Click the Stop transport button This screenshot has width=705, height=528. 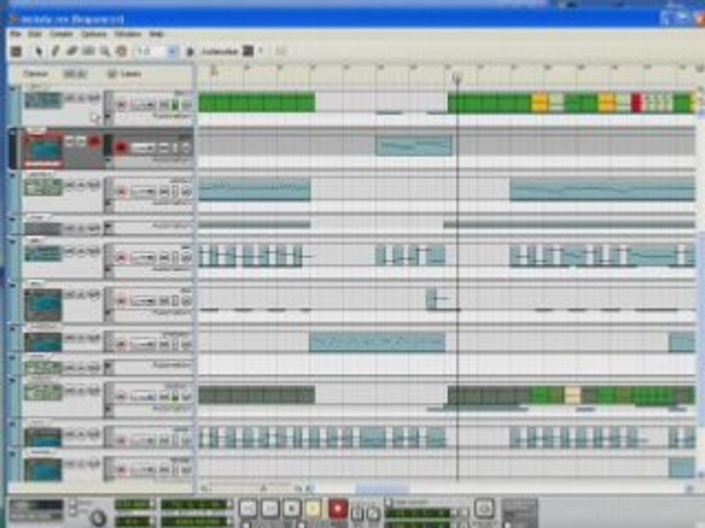pos(292,507)
